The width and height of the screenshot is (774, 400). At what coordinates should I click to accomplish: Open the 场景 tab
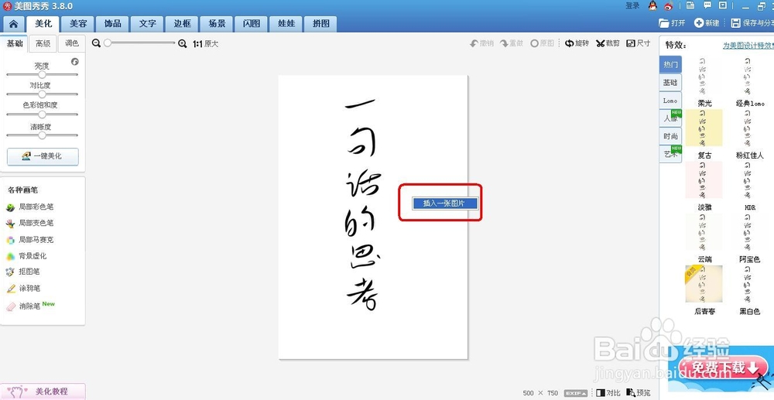(x=217, y=24)
